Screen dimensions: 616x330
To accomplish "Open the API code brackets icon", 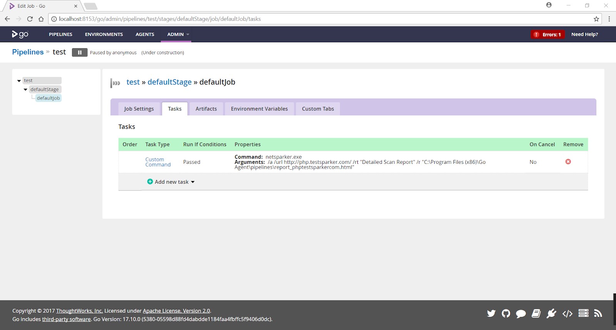I will click(x=567, y=313).
